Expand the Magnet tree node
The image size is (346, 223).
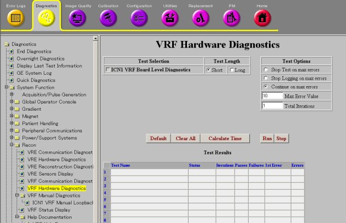11,116
